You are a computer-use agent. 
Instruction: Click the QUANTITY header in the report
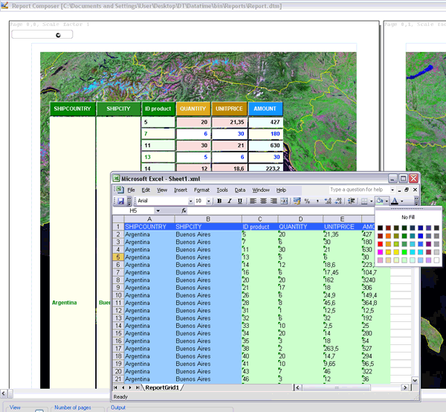(x=193, y=109)
